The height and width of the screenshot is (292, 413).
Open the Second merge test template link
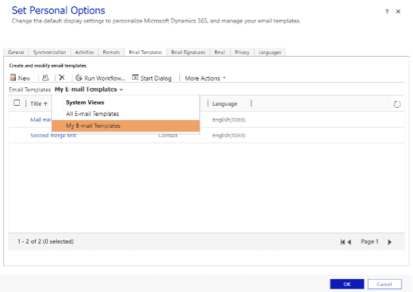coord(53,135)
